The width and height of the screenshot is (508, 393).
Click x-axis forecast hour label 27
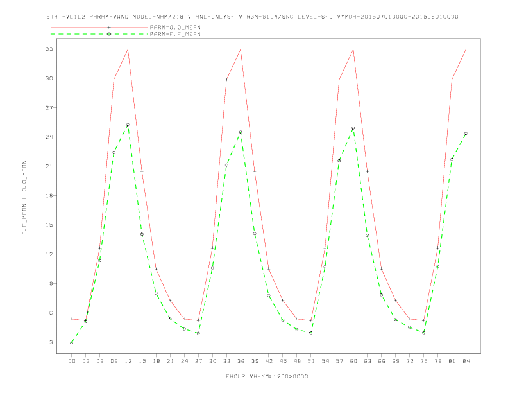point(198,361)
